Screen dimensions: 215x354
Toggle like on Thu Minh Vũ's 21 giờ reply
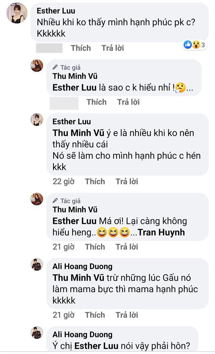pos(96,246)
